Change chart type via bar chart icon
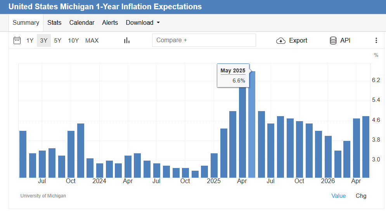The height and width of the screenshot is (216, 386). tap(127, 40)
